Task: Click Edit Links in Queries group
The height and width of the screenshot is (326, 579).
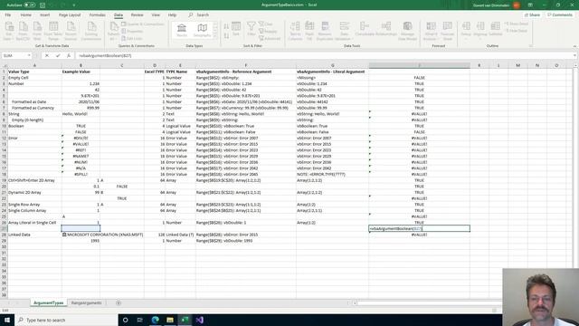Action: coord(132,38)
